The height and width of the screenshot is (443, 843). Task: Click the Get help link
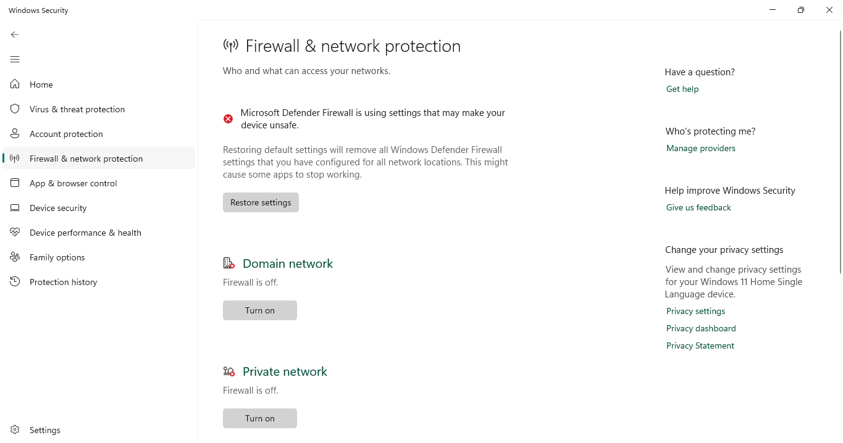click(x=682, y=89)
